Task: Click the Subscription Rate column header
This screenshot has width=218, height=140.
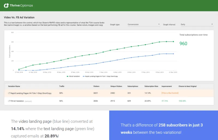Action: click(151, 86)
